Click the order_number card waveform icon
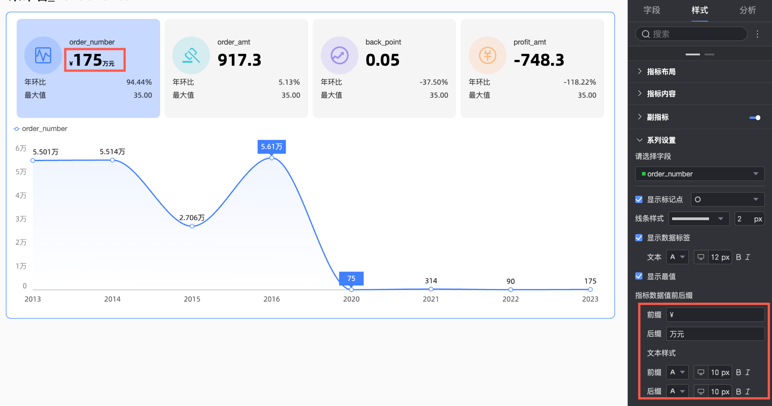Screen dimensions: 772x406 click(x=43, y=55)
